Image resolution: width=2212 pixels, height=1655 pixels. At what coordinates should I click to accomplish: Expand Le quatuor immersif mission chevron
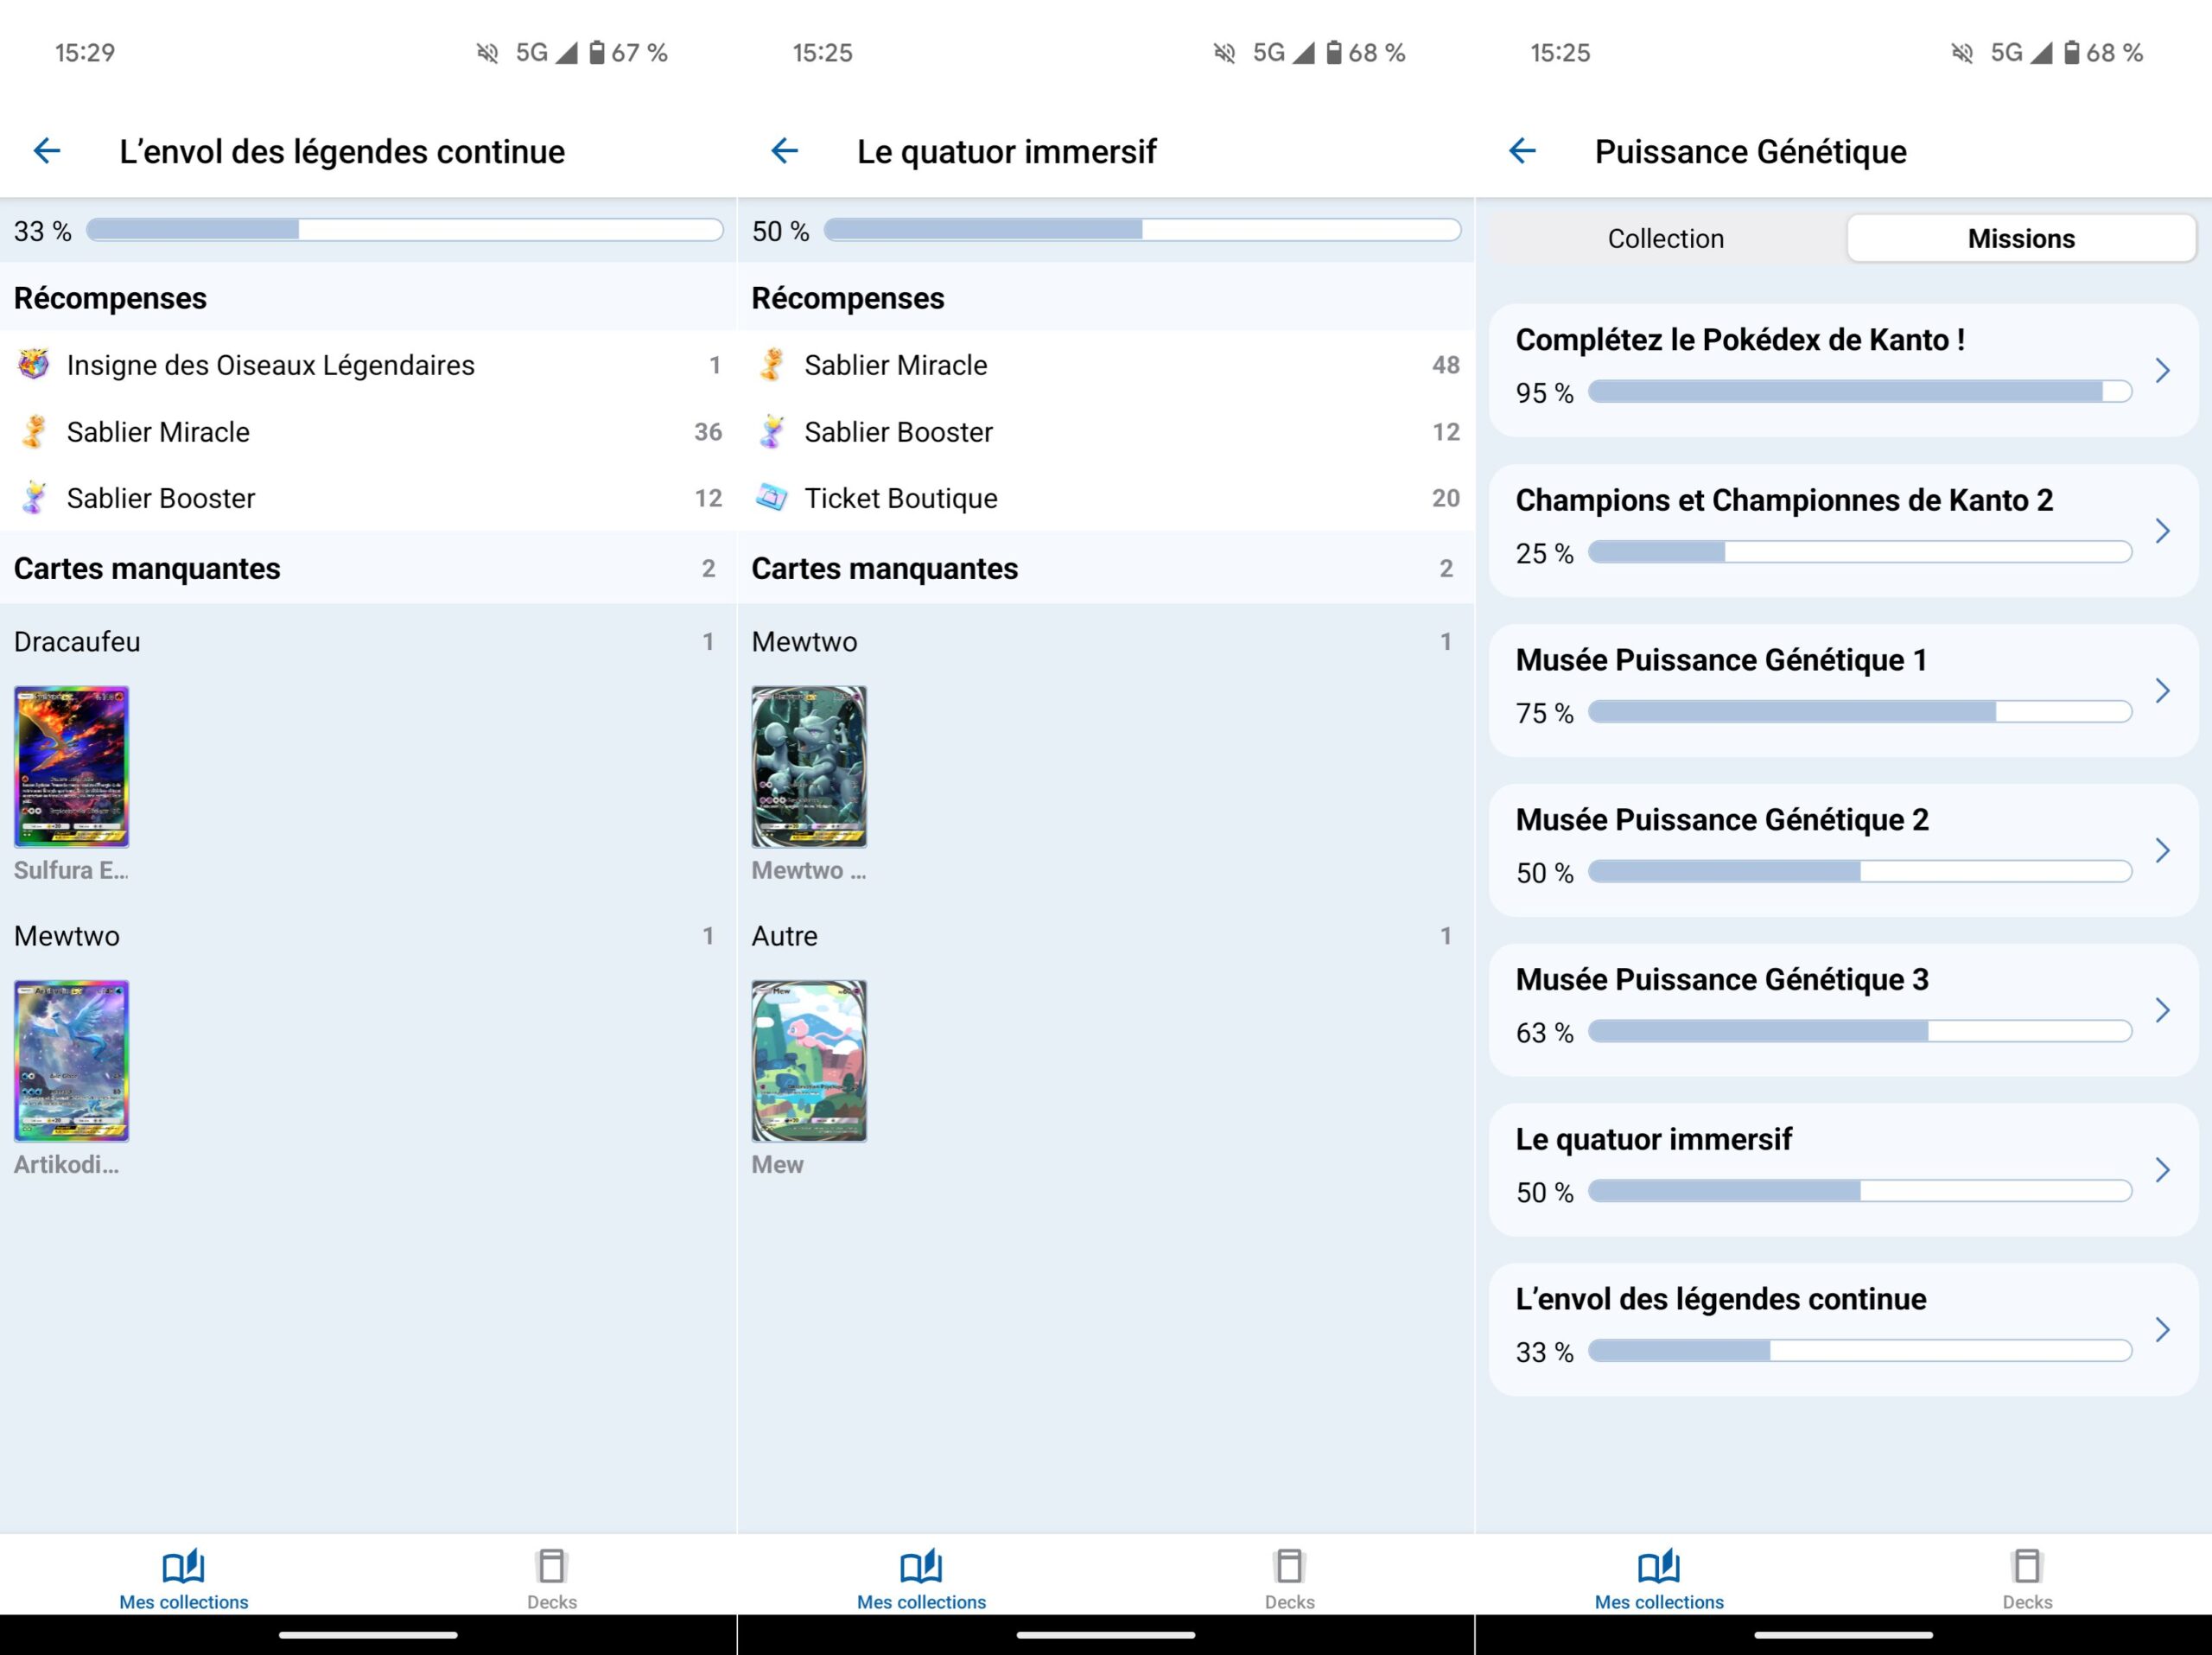(2162, 1170)
